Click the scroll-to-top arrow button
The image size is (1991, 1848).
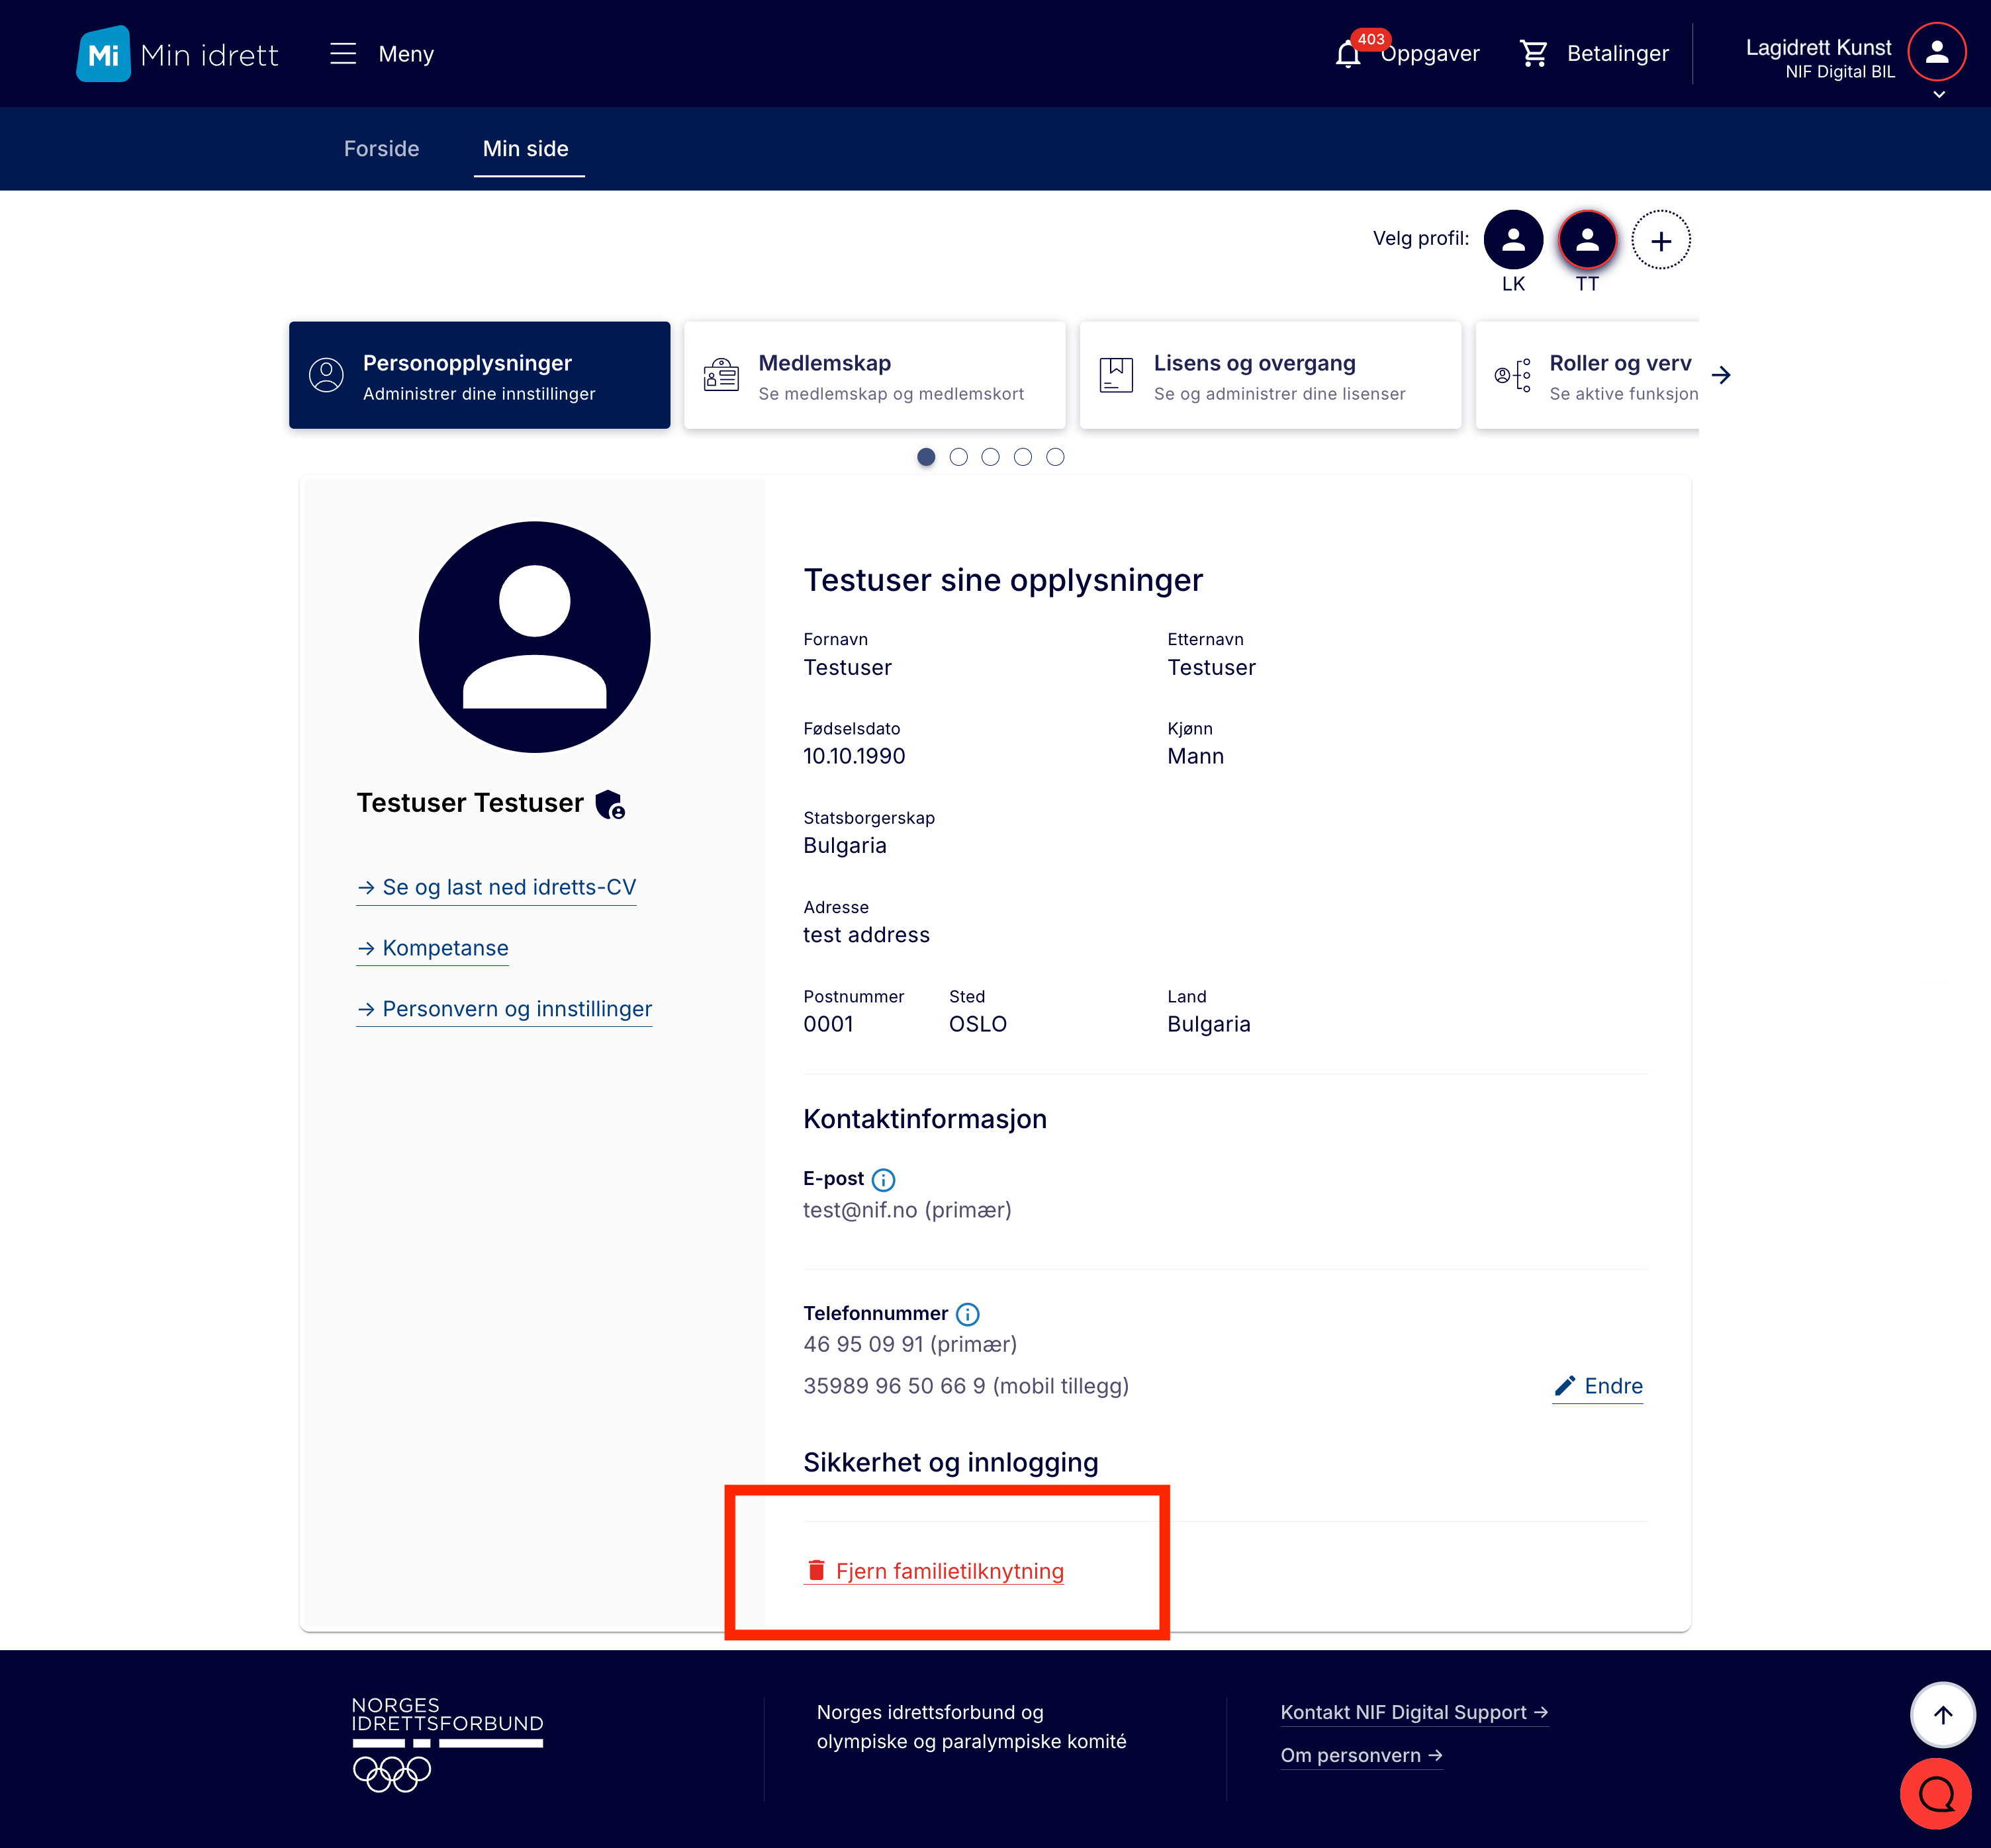tap(1942, 1716)
